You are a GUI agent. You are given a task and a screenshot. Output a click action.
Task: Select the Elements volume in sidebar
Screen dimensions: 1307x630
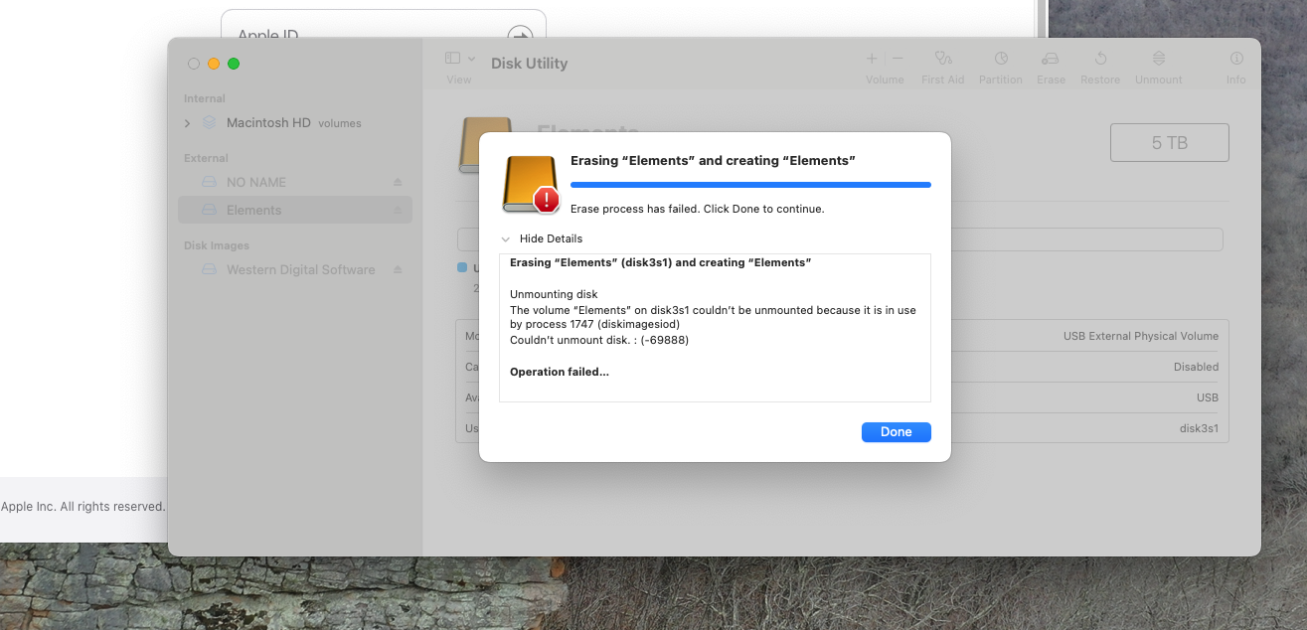(294, 210)
